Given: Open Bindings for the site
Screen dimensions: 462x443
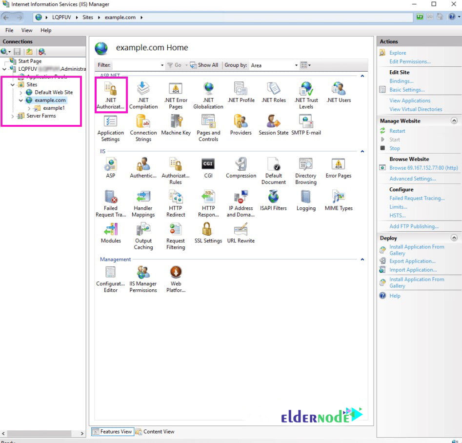Looking at the screenshot, I should (x=402, y=81).
